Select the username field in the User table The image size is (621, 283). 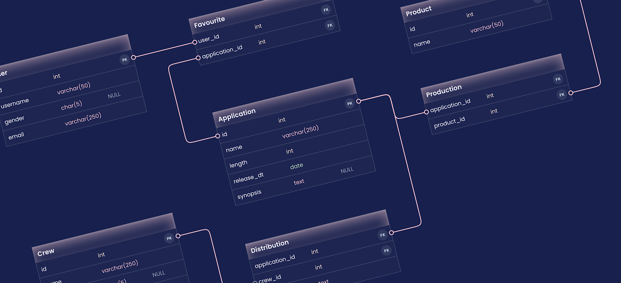coord(15,103)
